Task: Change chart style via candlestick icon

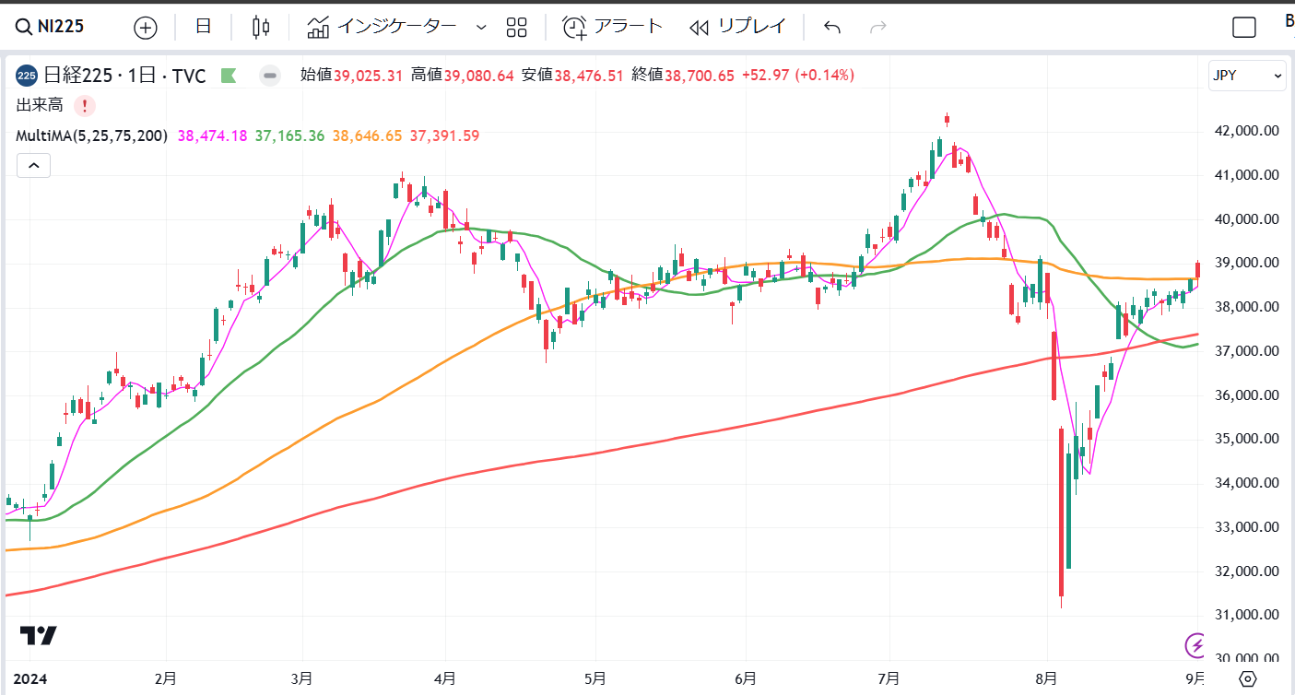Action: click(261, 28)
